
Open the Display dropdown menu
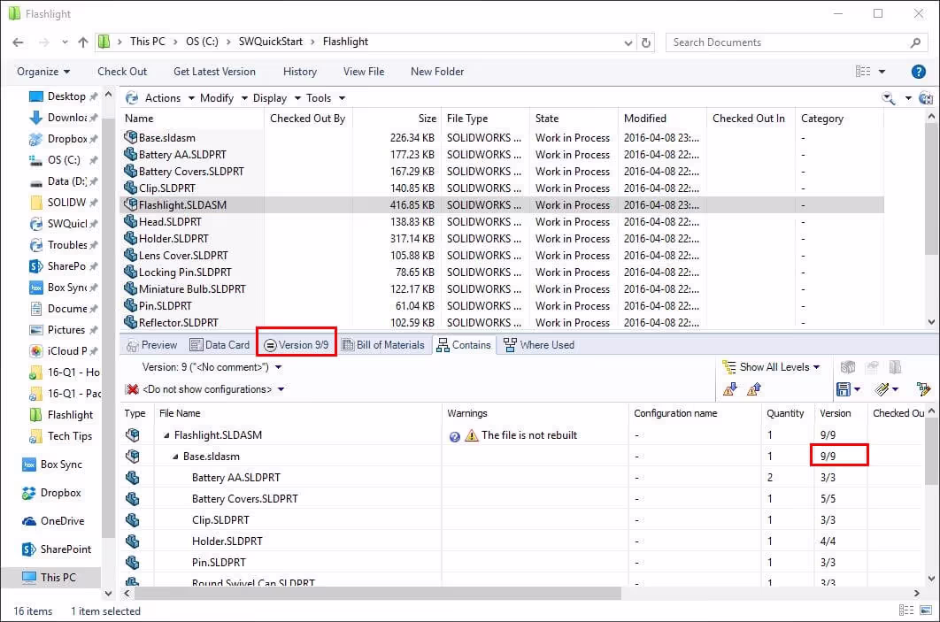276,97
